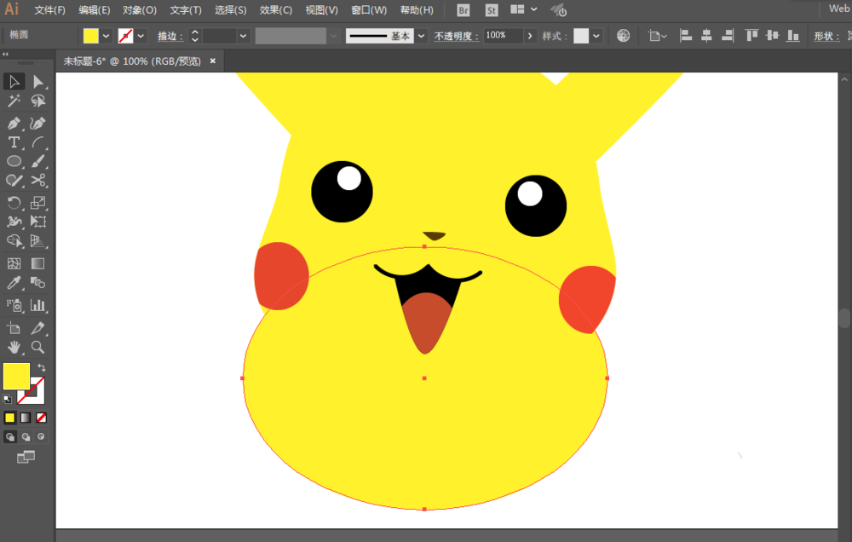Click the 不透明度 opacity label link
Image resolution: width=852 pixels, height=542 pixels.
[x=457, y=36]
